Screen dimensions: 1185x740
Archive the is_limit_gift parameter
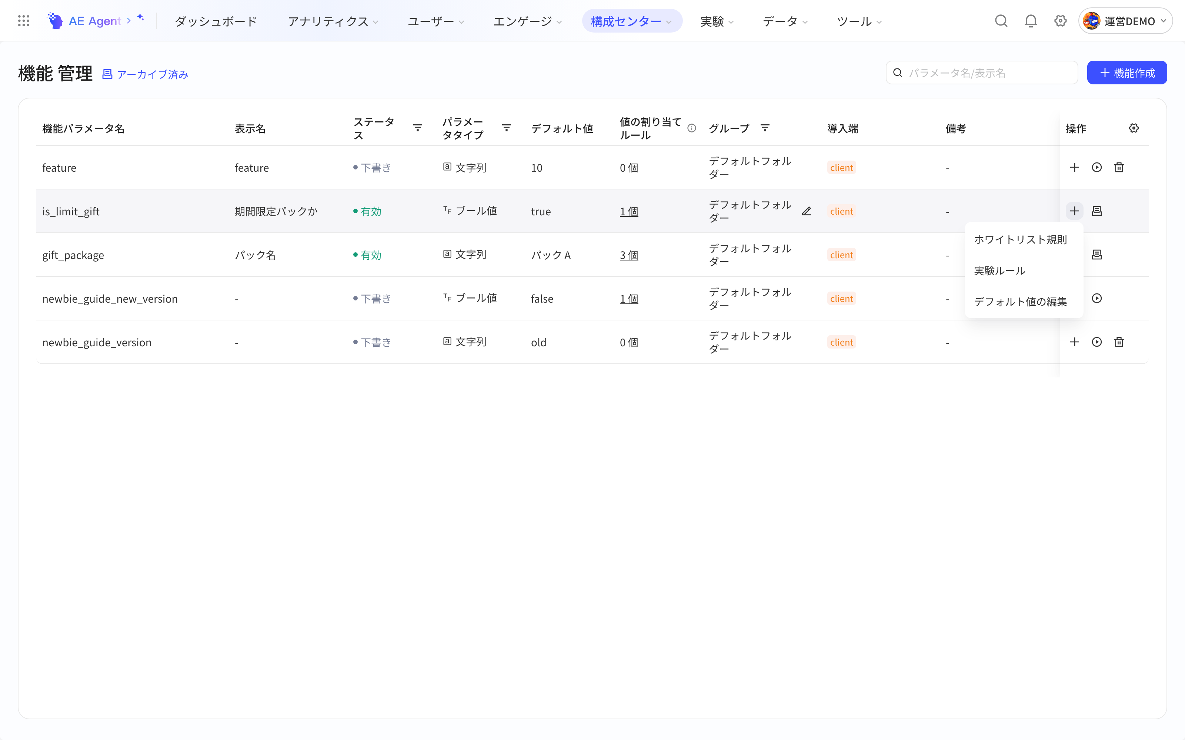[1096, 211]
